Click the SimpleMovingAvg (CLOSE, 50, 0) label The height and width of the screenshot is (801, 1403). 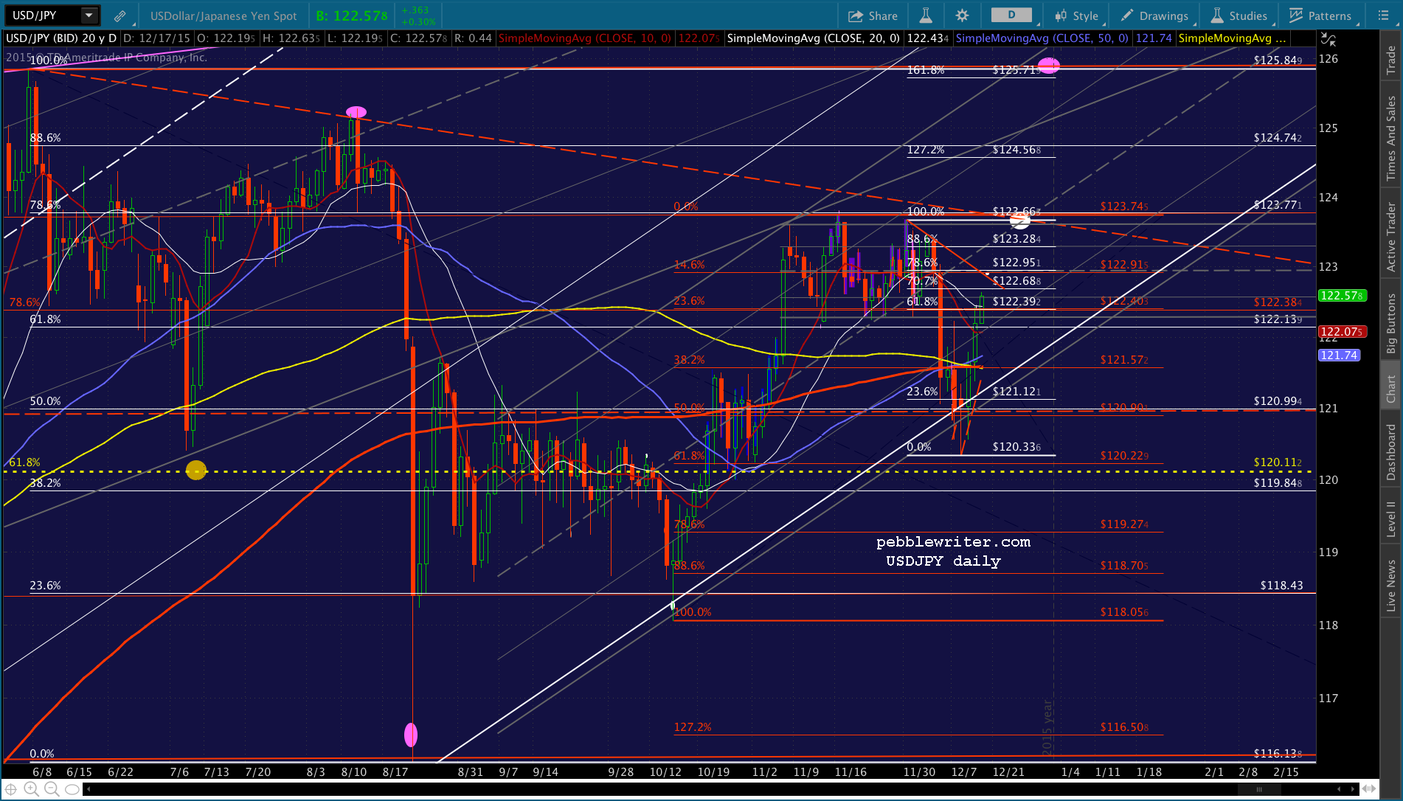1042,38
